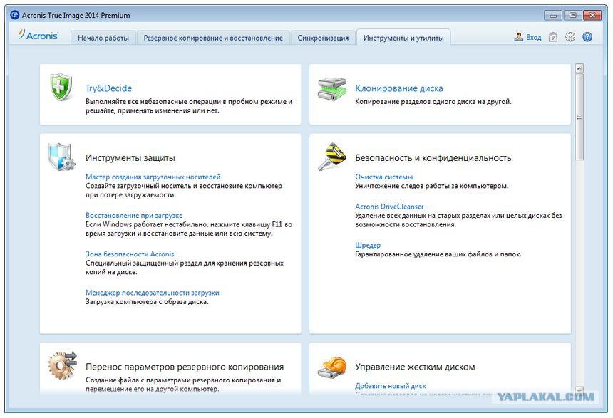Click the Acronis True Image title bar icon
This screenshot has width=613, height=418.
(15, 15)
